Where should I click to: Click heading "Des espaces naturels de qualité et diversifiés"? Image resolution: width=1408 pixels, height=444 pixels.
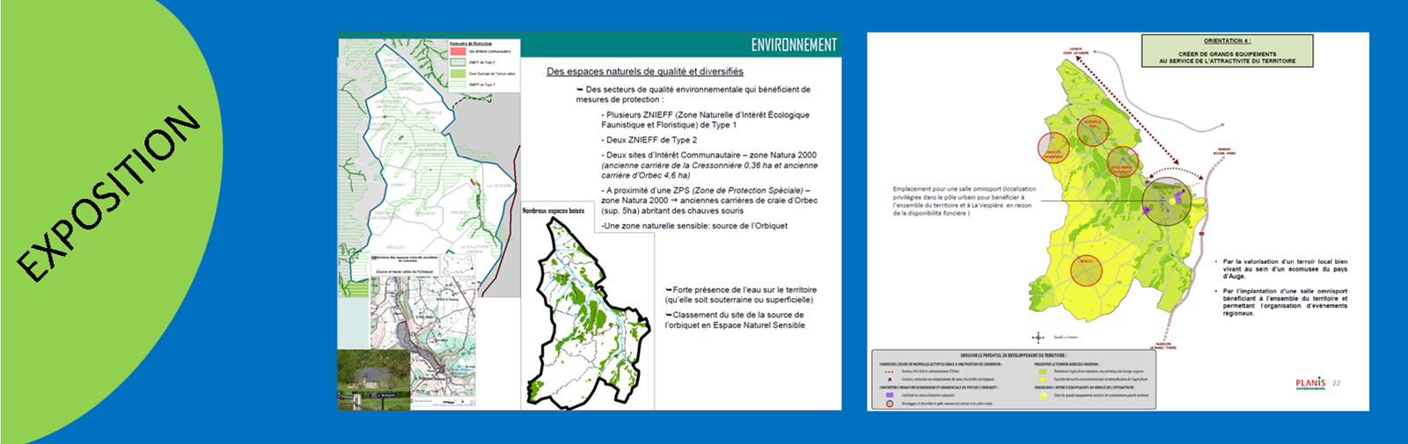click(645, 71)
